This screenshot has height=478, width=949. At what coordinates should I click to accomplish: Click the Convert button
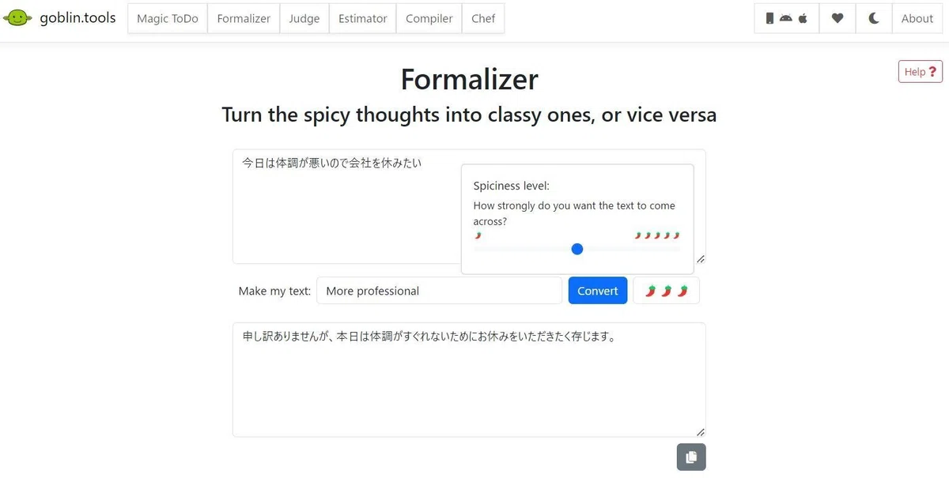(x=598, y=291)
